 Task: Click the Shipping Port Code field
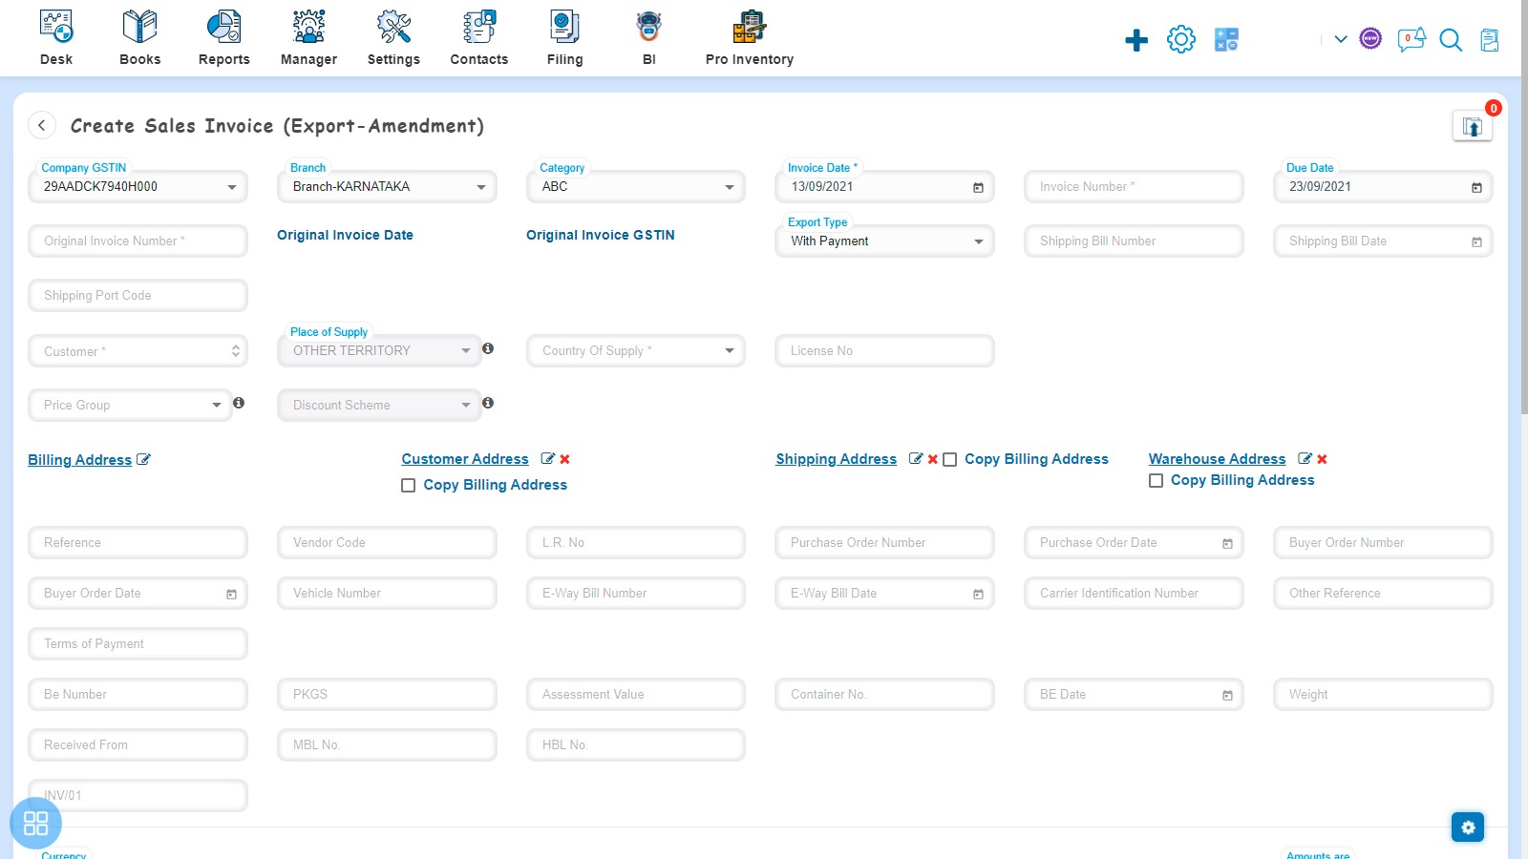point(138,295)
